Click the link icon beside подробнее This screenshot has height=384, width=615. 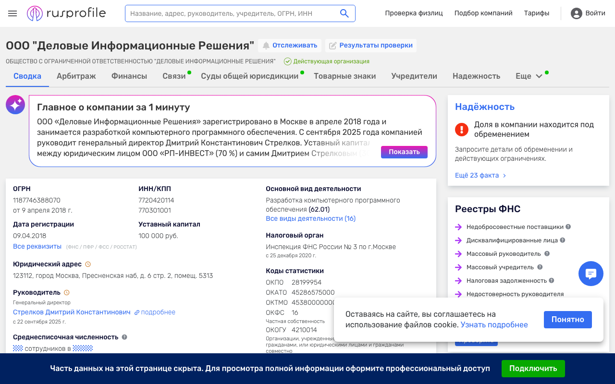coord(137,312)
